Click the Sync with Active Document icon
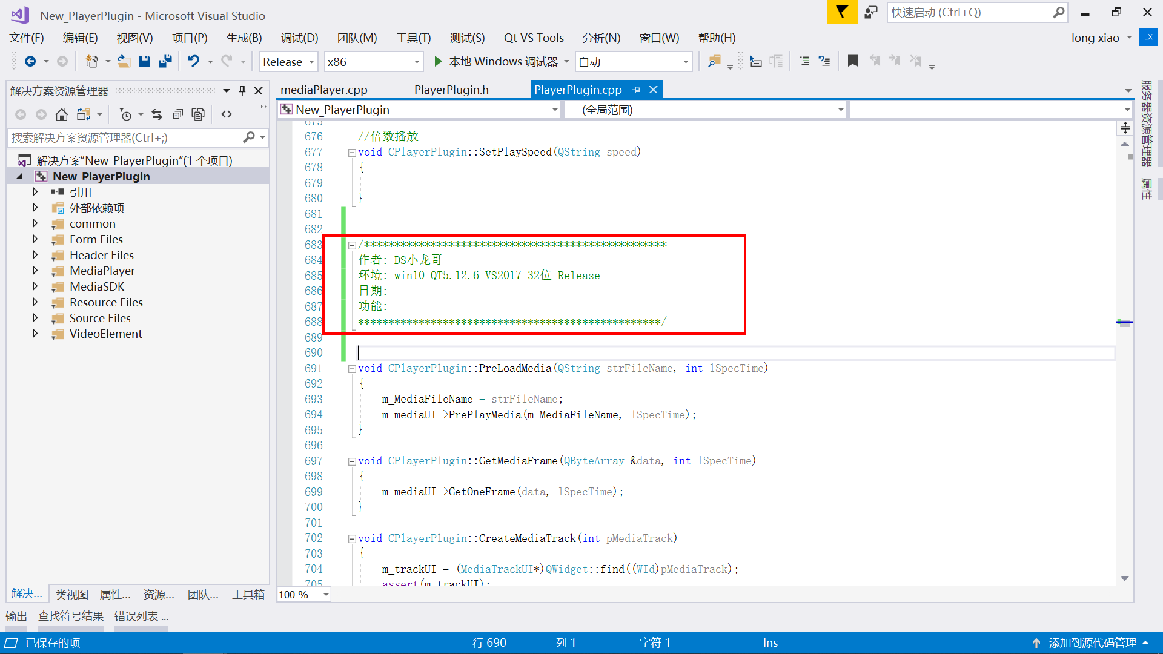Viewport: 1163px width, 654px height. pos(157,114)
